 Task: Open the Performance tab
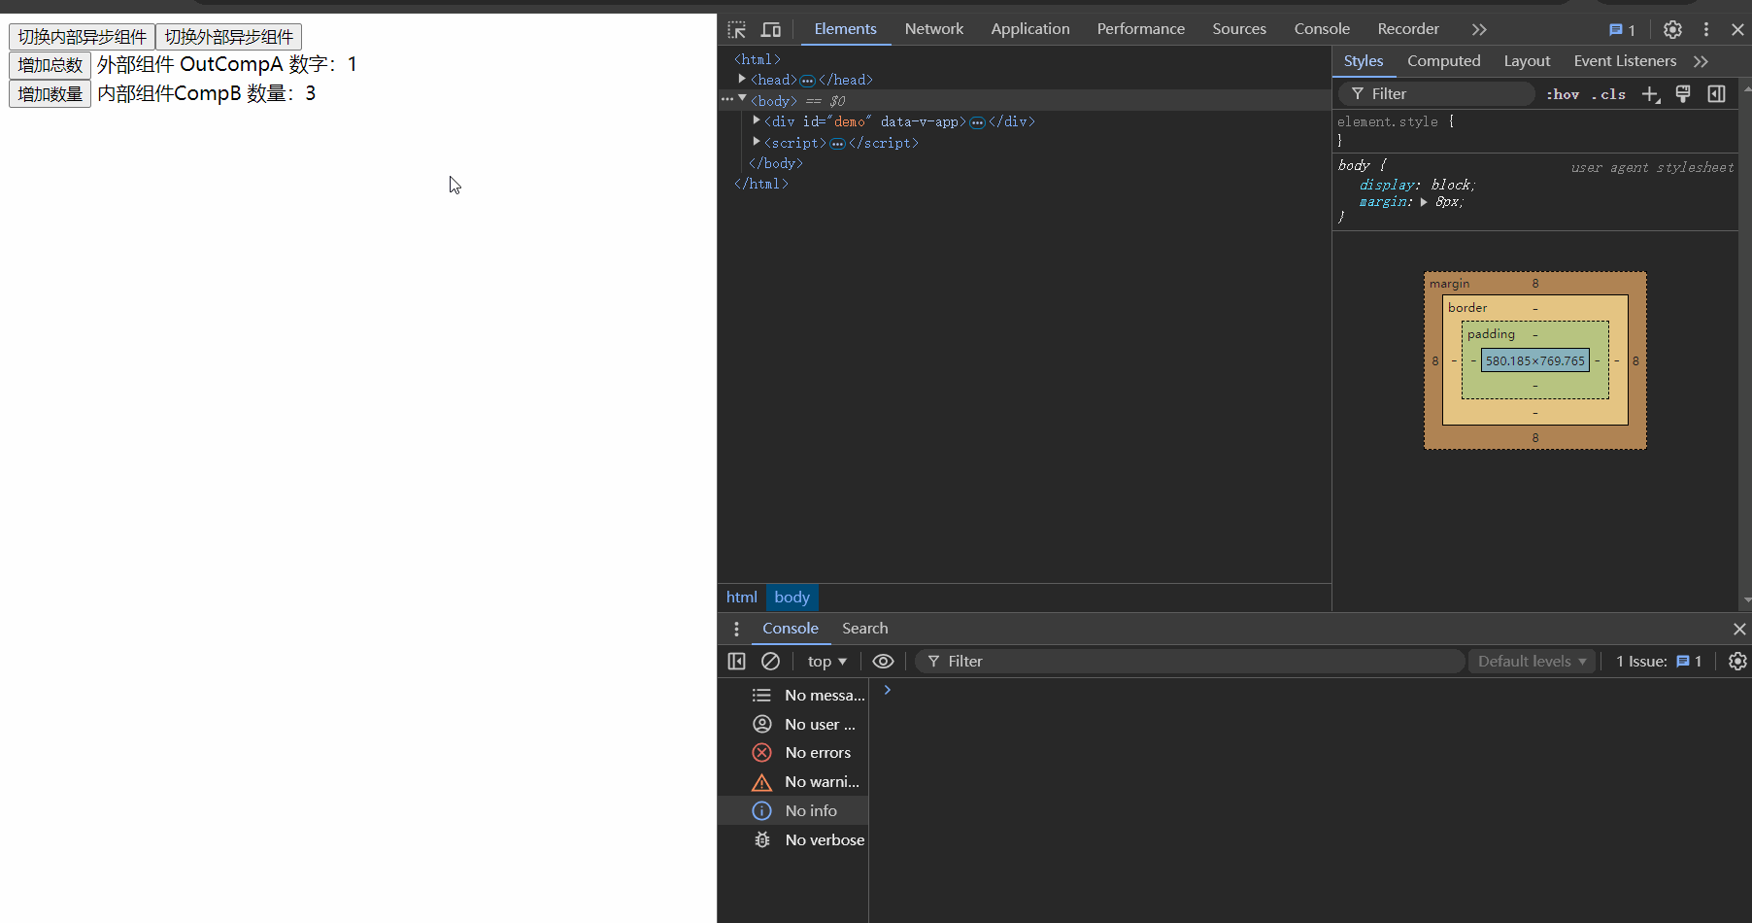coord(1141,29)
